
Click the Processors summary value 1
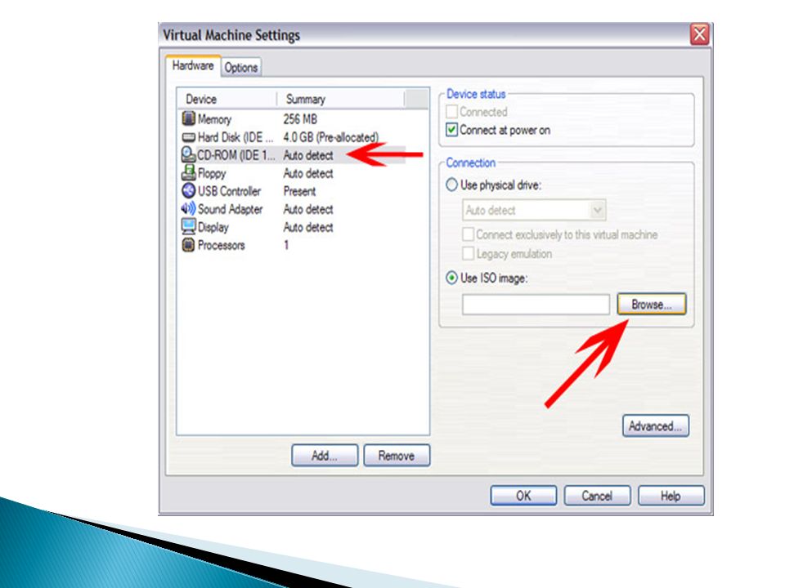(286, 245)
